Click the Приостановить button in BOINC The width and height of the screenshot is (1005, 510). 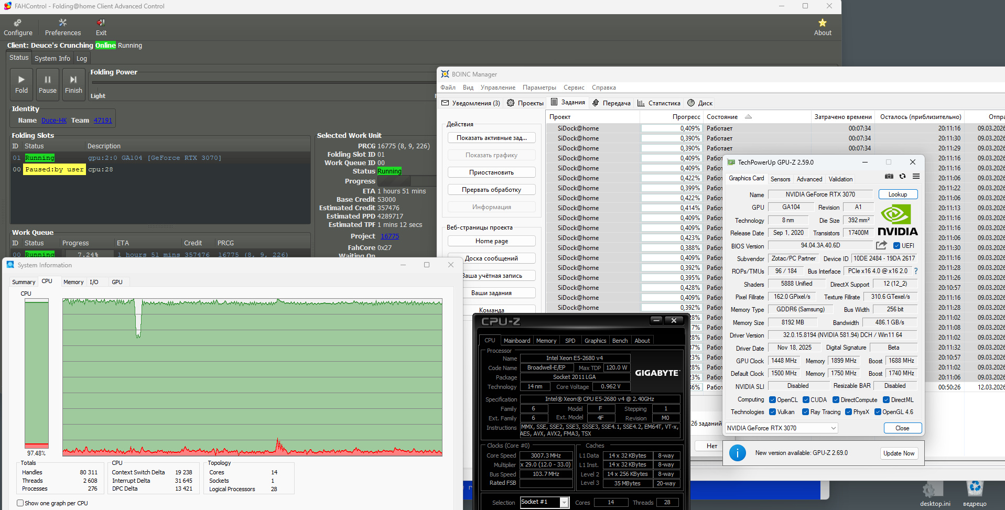491,172
